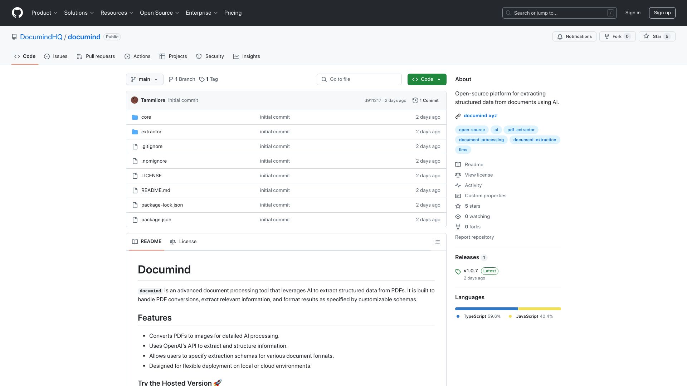Switch to the Issues tab
The height and width of the screenshot is (386, 687).
coord(56,56)
